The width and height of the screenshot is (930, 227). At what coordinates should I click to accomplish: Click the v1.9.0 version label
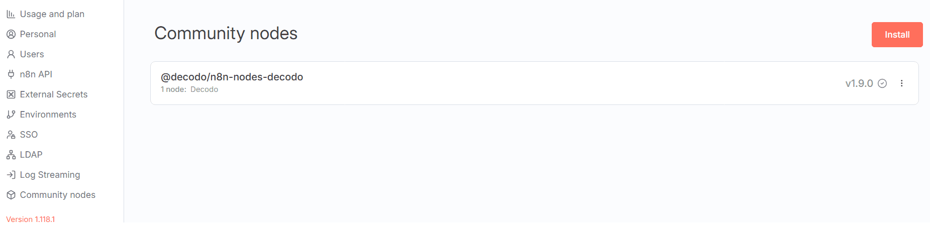[x=859, y=83]
